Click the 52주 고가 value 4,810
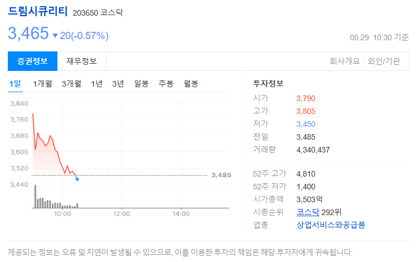 click(x=306, y=174)
